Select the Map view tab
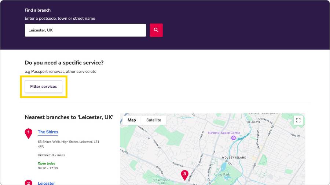This screenshot has width=330, height=185. pos(132,120)
